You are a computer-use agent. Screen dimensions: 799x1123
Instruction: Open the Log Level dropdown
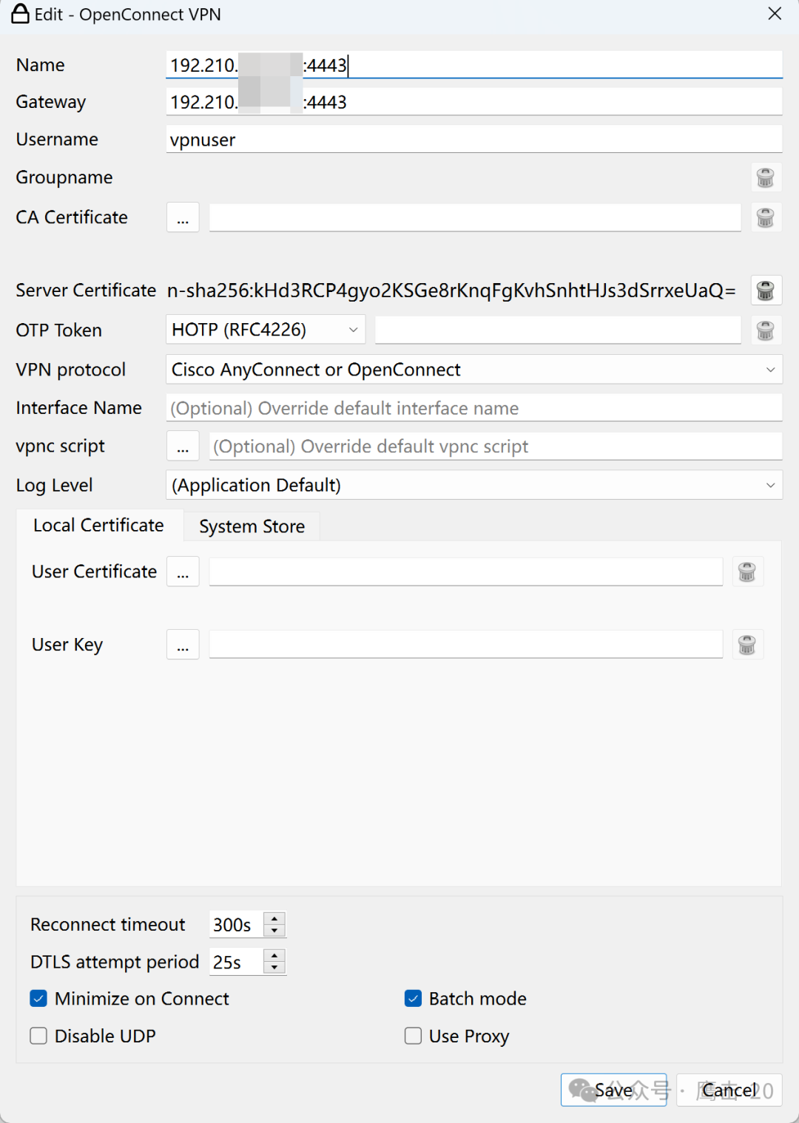pyautogui.click(x=474, y=485)
